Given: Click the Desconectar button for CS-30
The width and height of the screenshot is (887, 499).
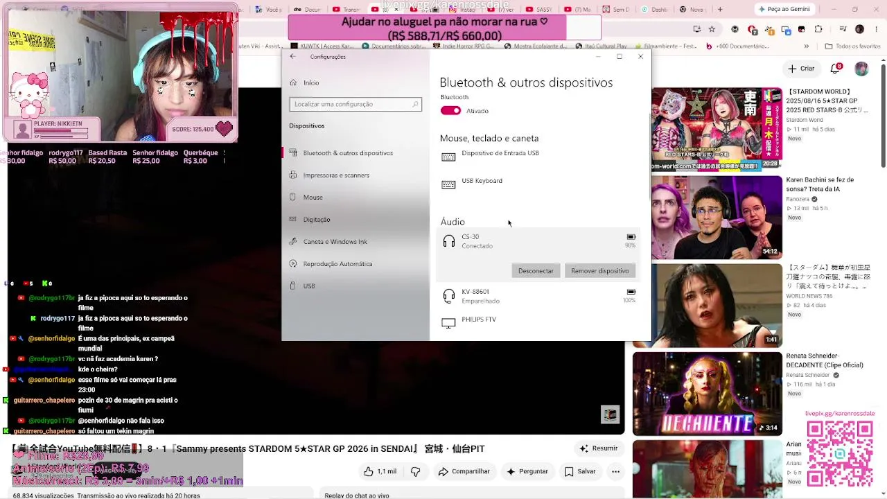Looking at the screenshot, I should [536, 271].
